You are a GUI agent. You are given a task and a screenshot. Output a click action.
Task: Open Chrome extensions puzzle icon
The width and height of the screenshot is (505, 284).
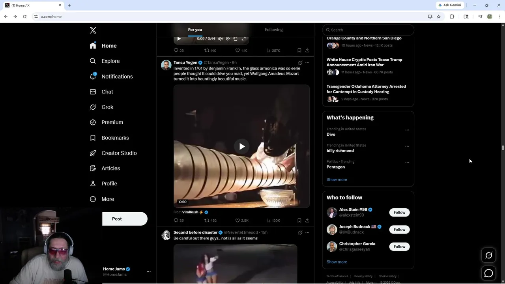[452, 17]
